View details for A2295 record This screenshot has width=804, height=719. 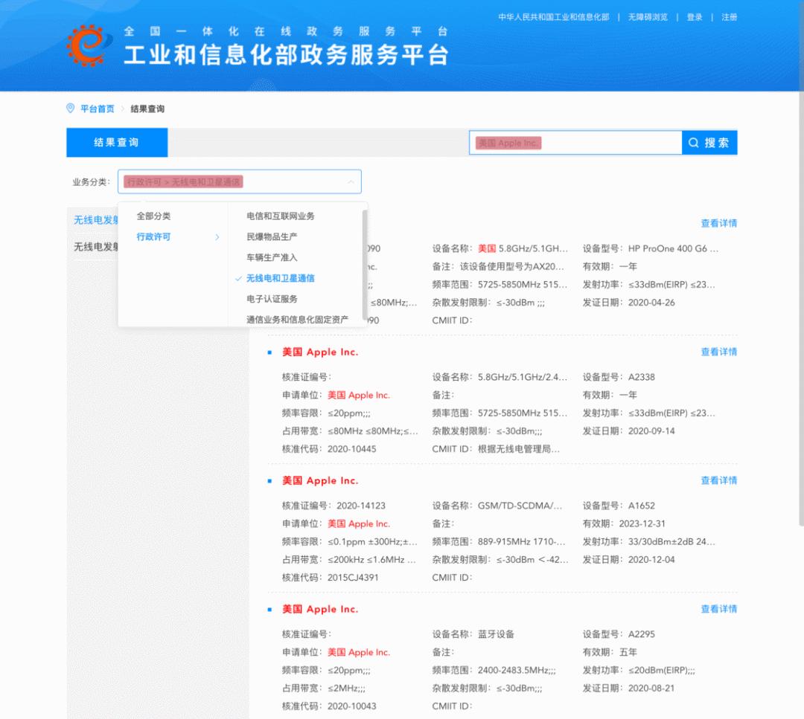pos(719,609)
